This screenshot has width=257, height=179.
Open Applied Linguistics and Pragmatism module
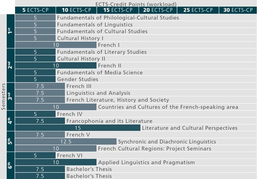[146, 162]
